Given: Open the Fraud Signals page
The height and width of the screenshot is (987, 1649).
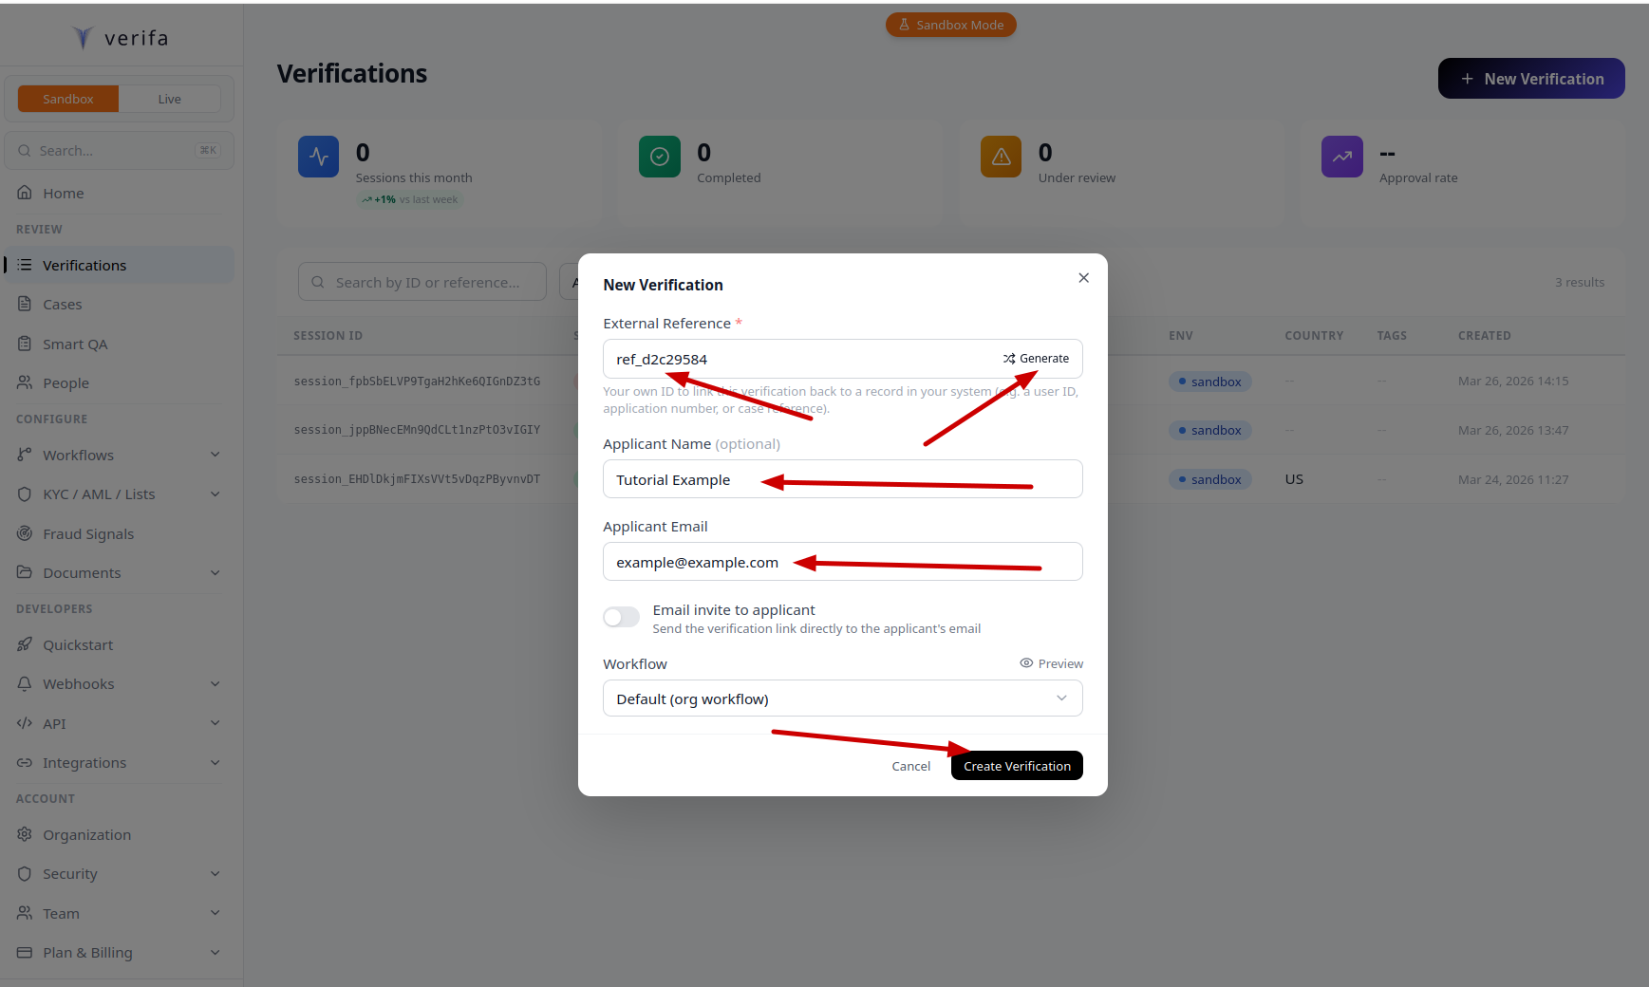Looking at the screenshot, I should 86,533.
